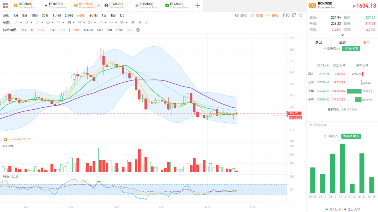Click the 04-12 inflow bar
This screenshot has width=378, height=212.
coord(342,168)
